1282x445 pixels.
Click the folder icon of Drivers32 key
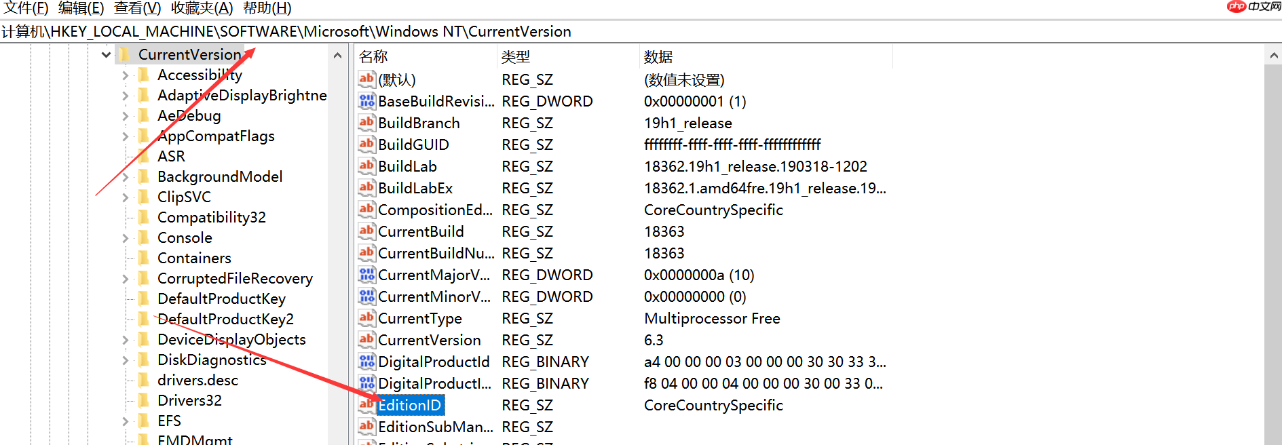pos(144,400)
